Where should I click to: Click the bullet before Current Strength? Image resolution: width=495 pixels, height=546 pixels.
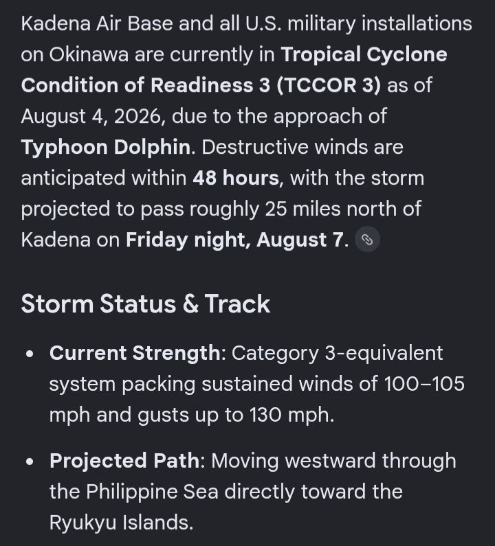point(30,354)
